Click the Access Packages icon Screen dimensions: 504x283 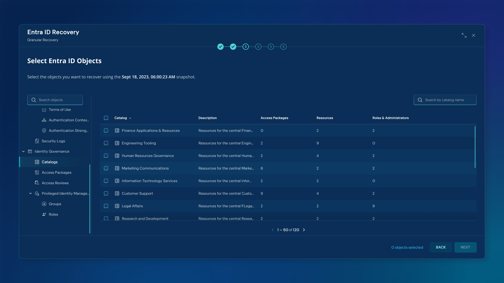[37, 173]
